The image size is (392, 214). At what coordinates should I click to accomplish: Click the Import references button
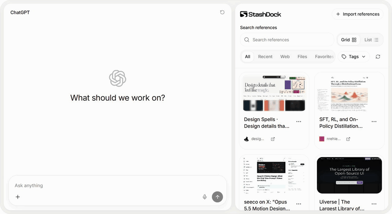click(x=357, y=14)
